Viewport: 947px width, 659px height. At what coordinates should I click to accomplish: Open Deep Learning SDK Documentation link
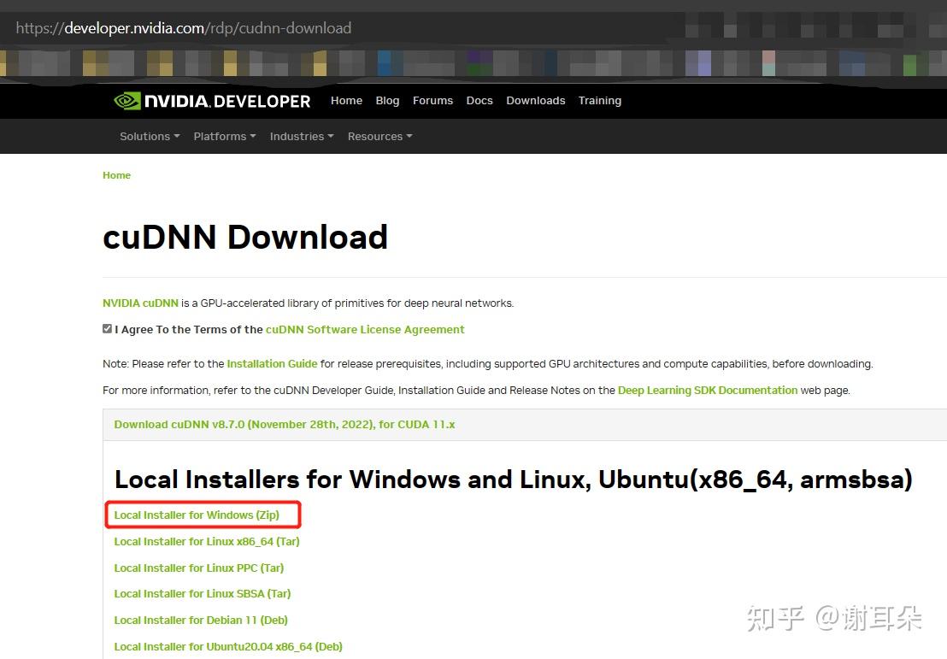(x=707, y=391)
